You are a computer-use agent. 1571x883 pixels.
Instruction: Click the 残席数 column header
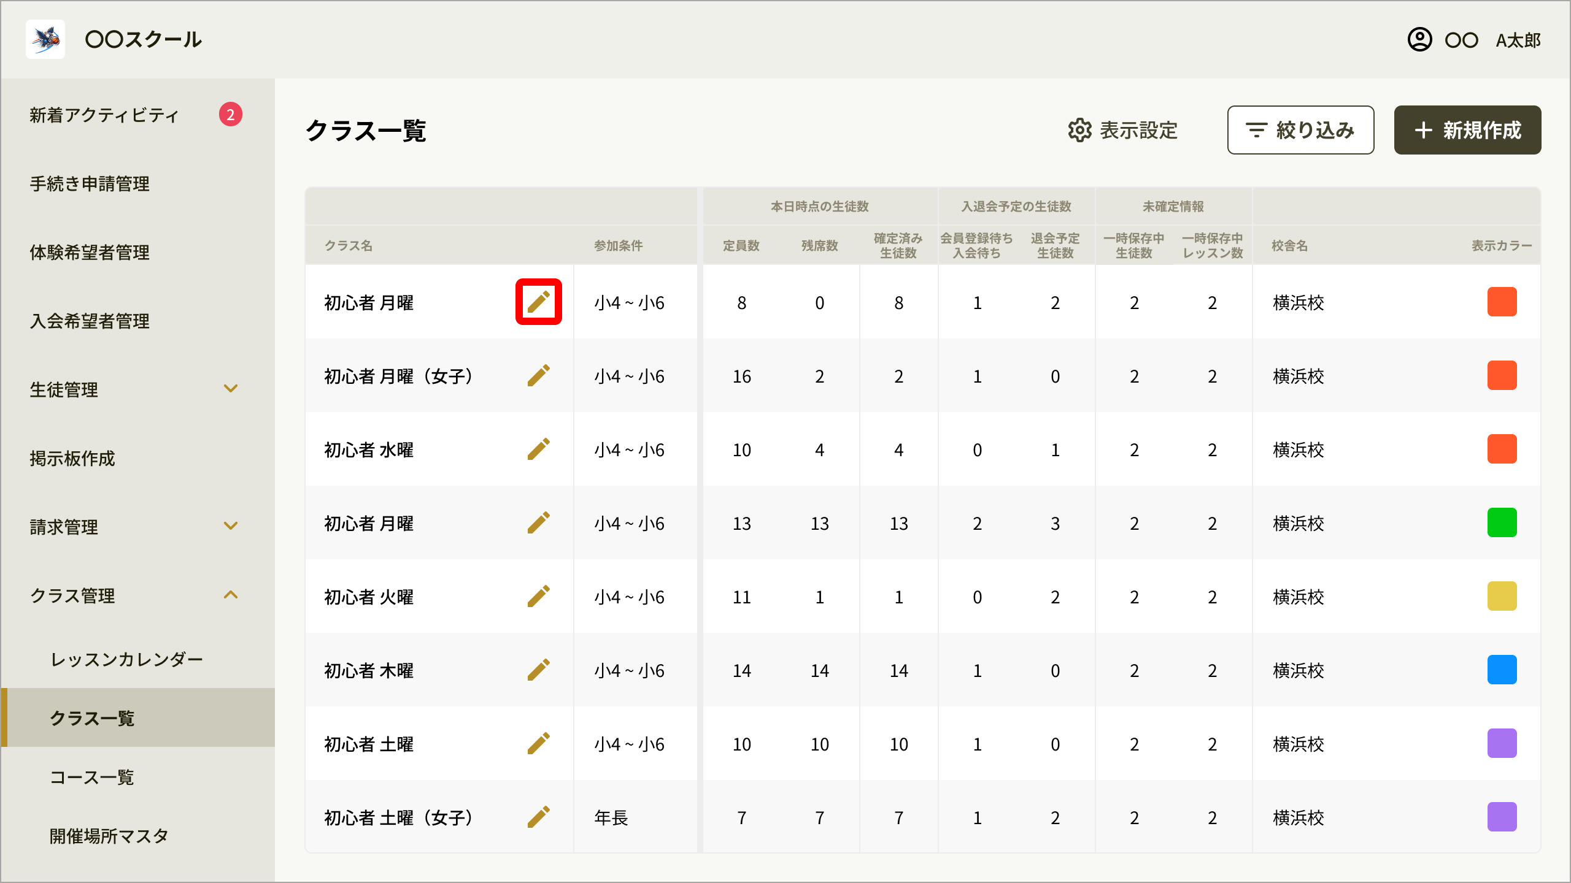click(820, 246)
